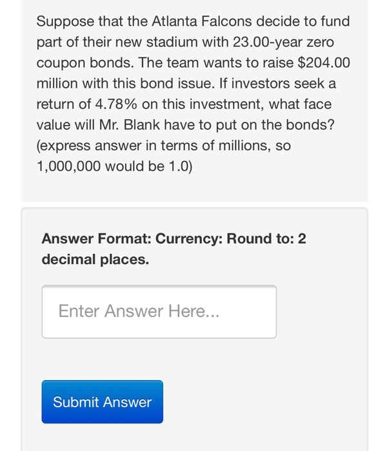Click the Submit Answer button

point(102,401)
